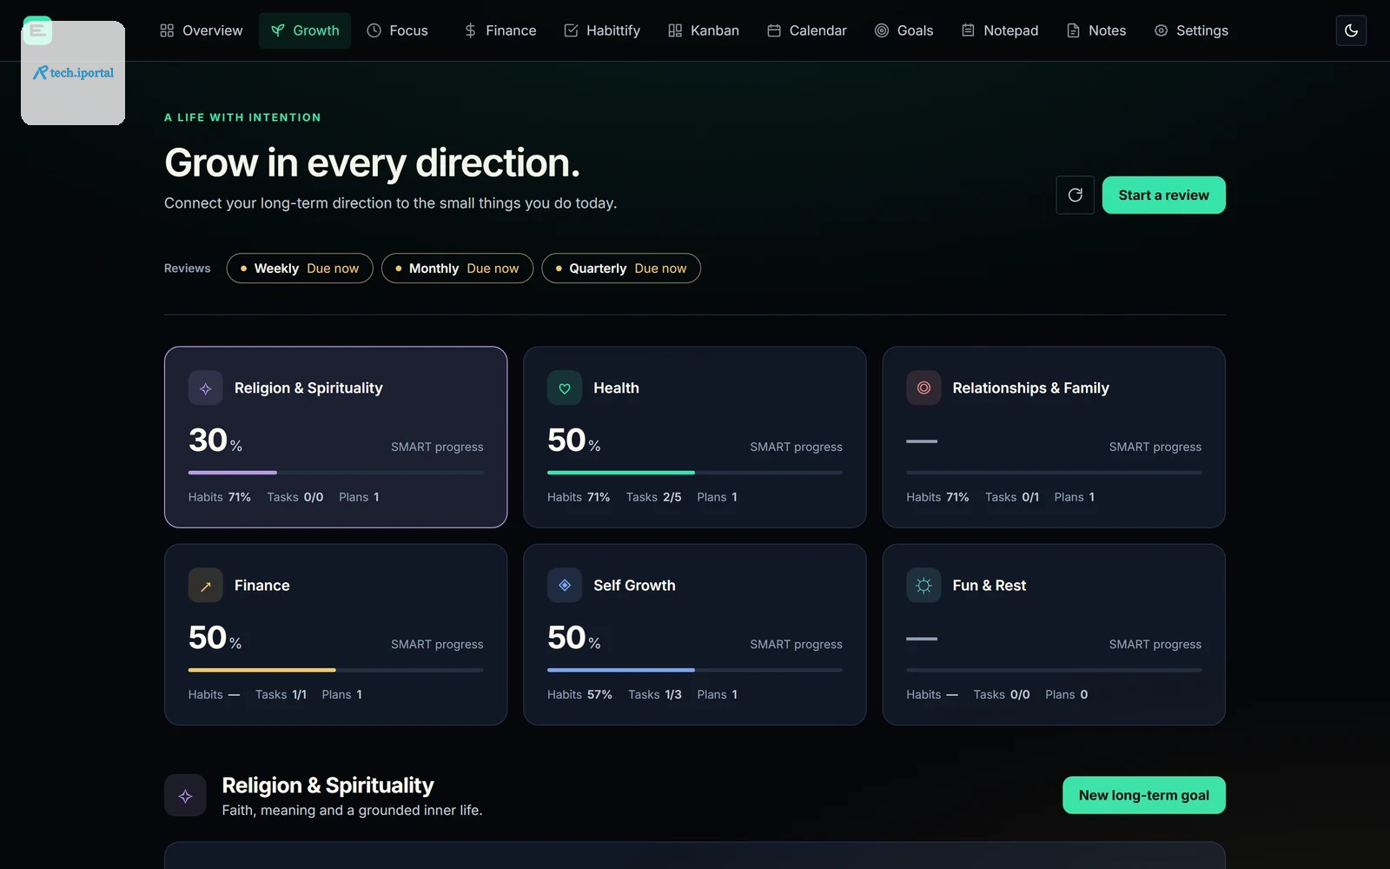The width and height of the screenshot is (1390, 869).
Task: Open the Calendar tab
Action: coord(807,30)
